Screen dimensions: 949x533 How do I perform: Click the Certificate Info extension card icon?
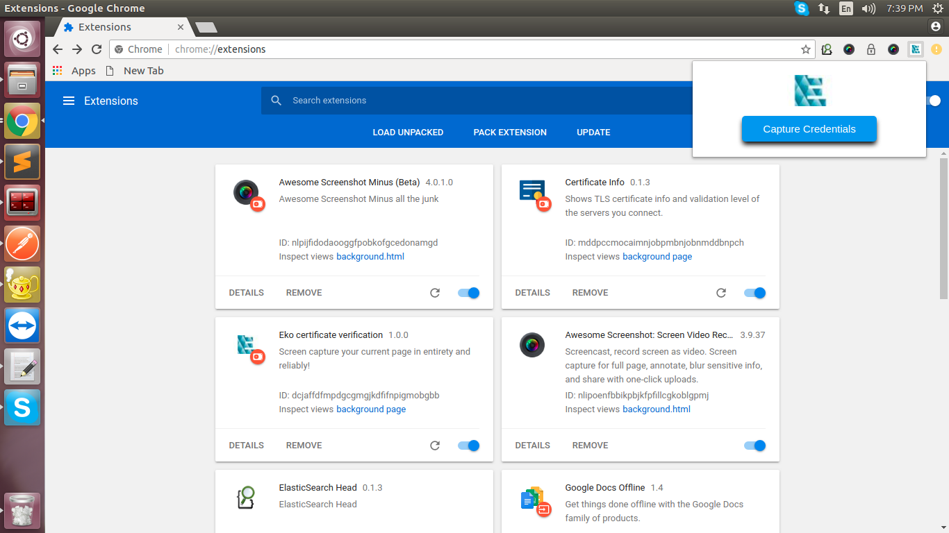click(532, 191)
